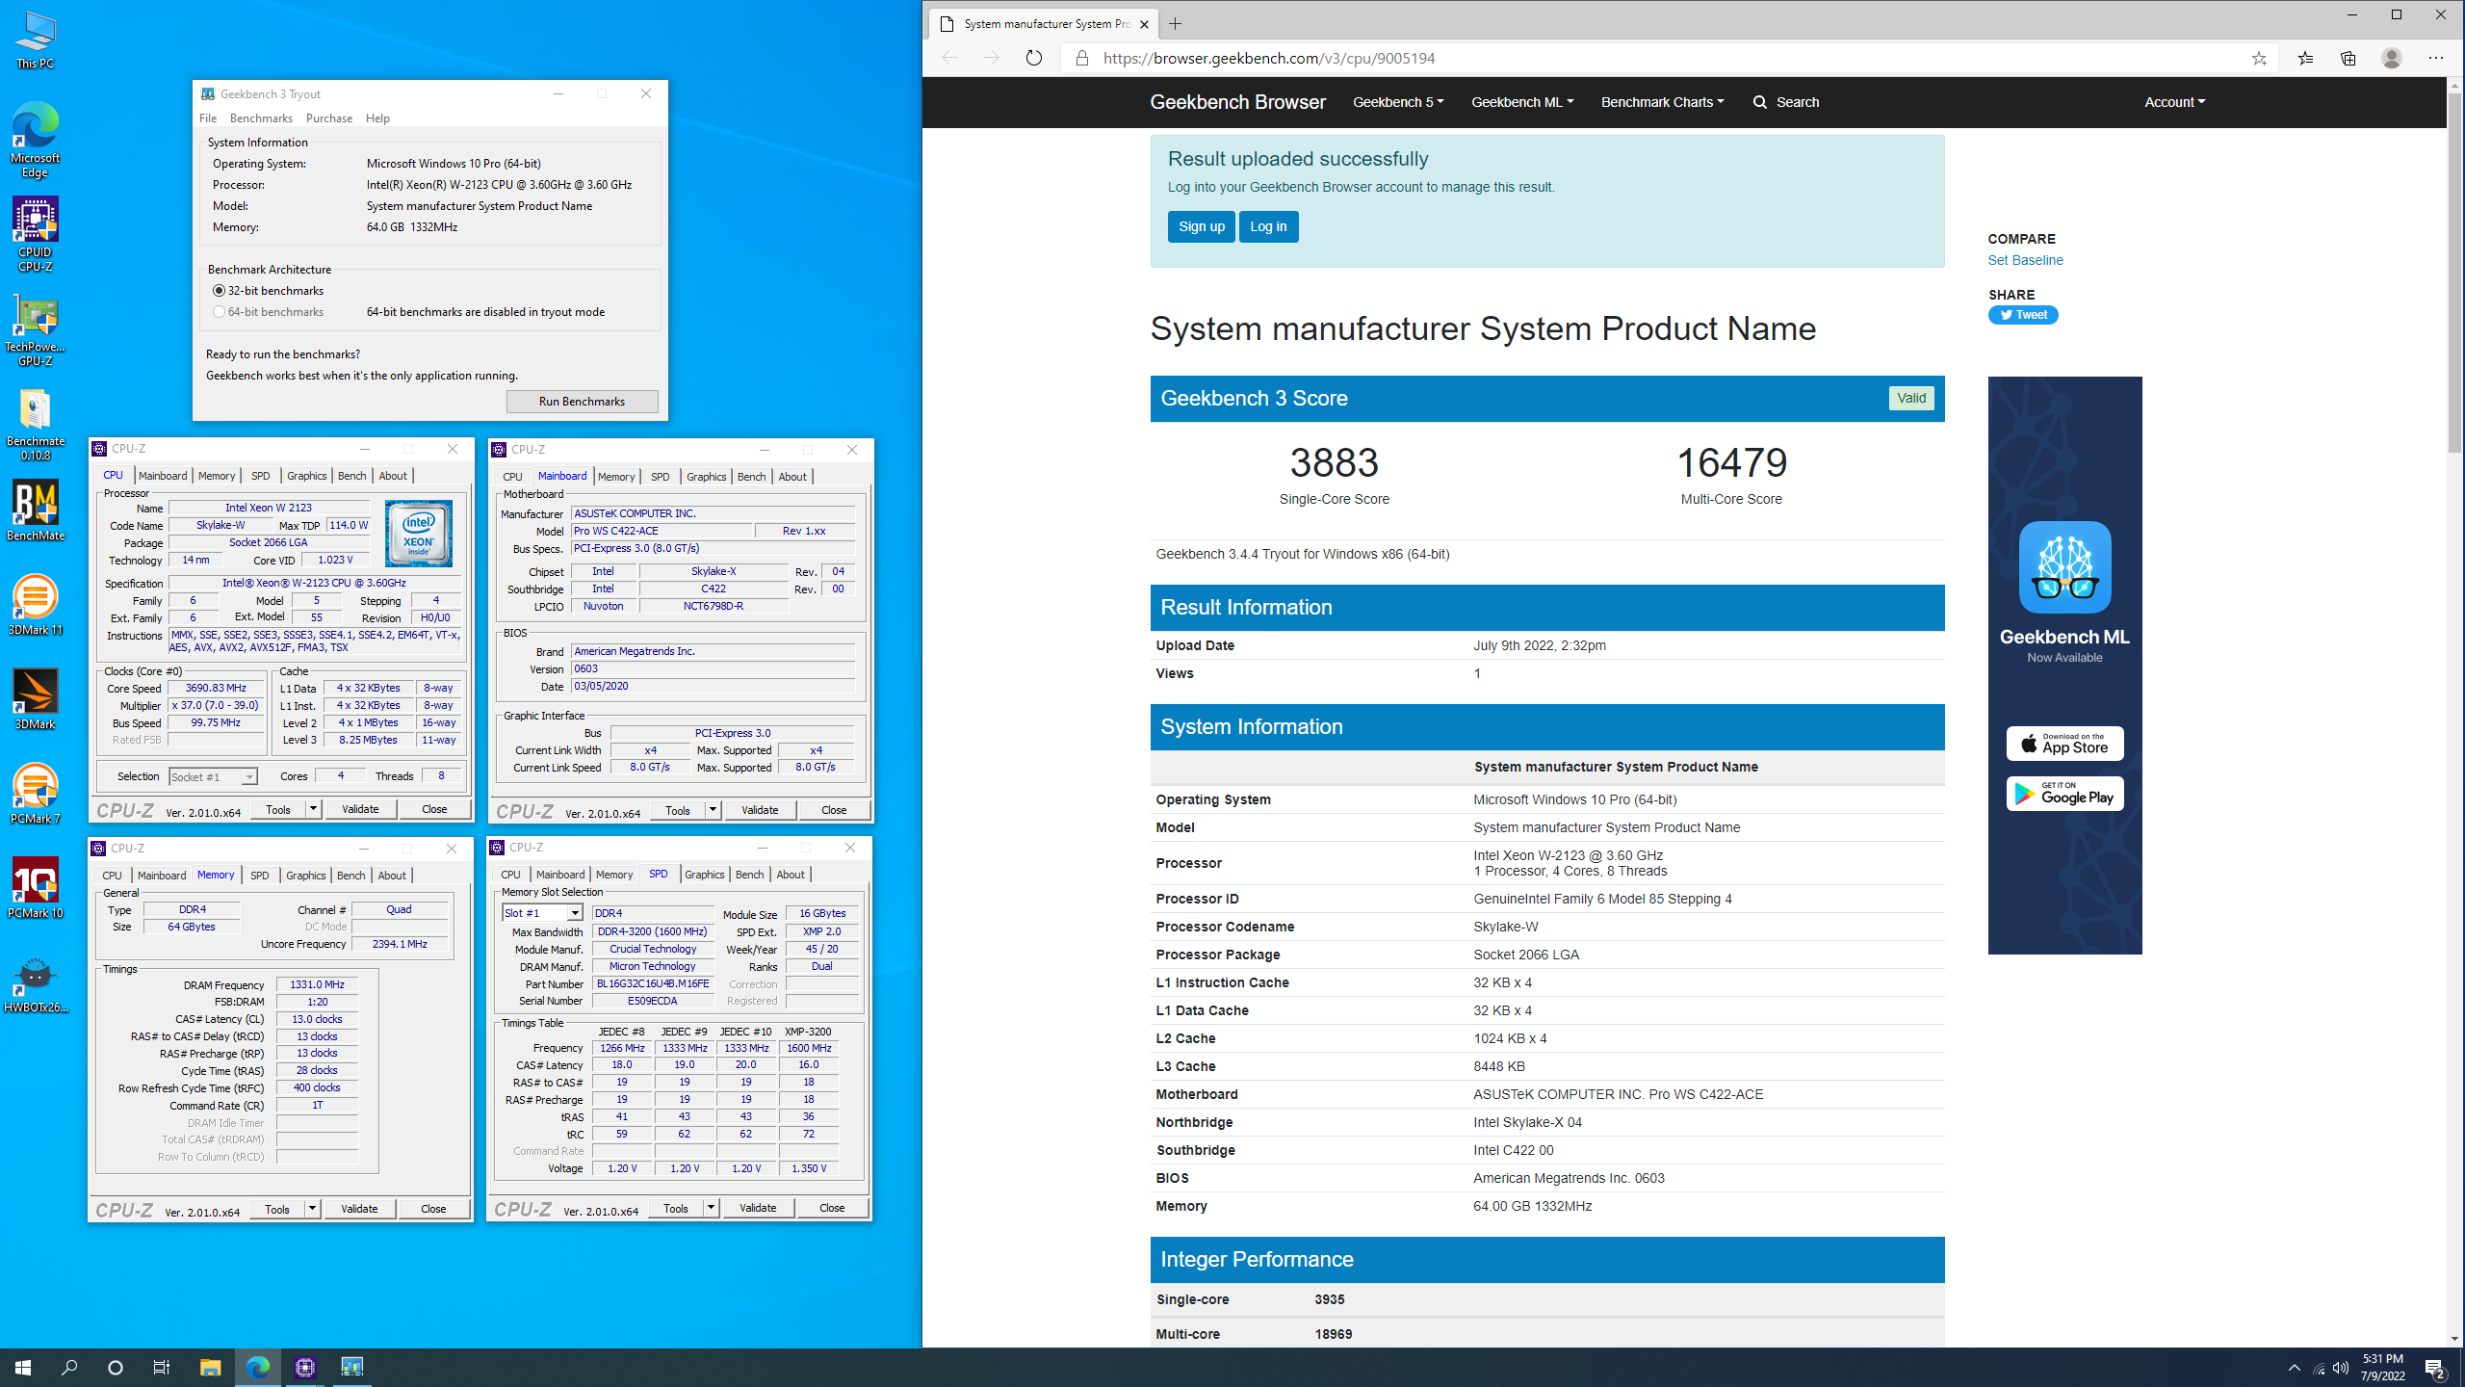Click Close in CPU-Z Mainboard window
Image resolution: width=2465 pixels, height=1387 pixels.
833,810
